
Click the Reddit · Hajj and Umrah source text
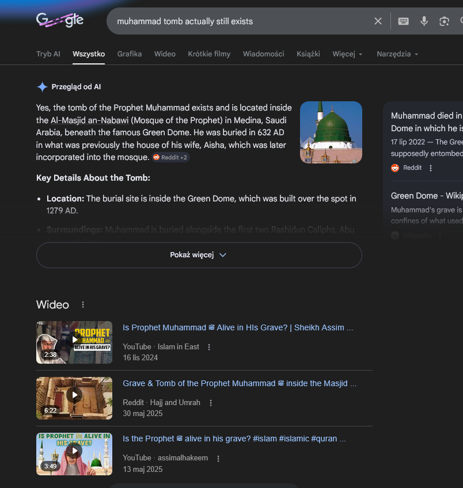click(x=161, y=402)
